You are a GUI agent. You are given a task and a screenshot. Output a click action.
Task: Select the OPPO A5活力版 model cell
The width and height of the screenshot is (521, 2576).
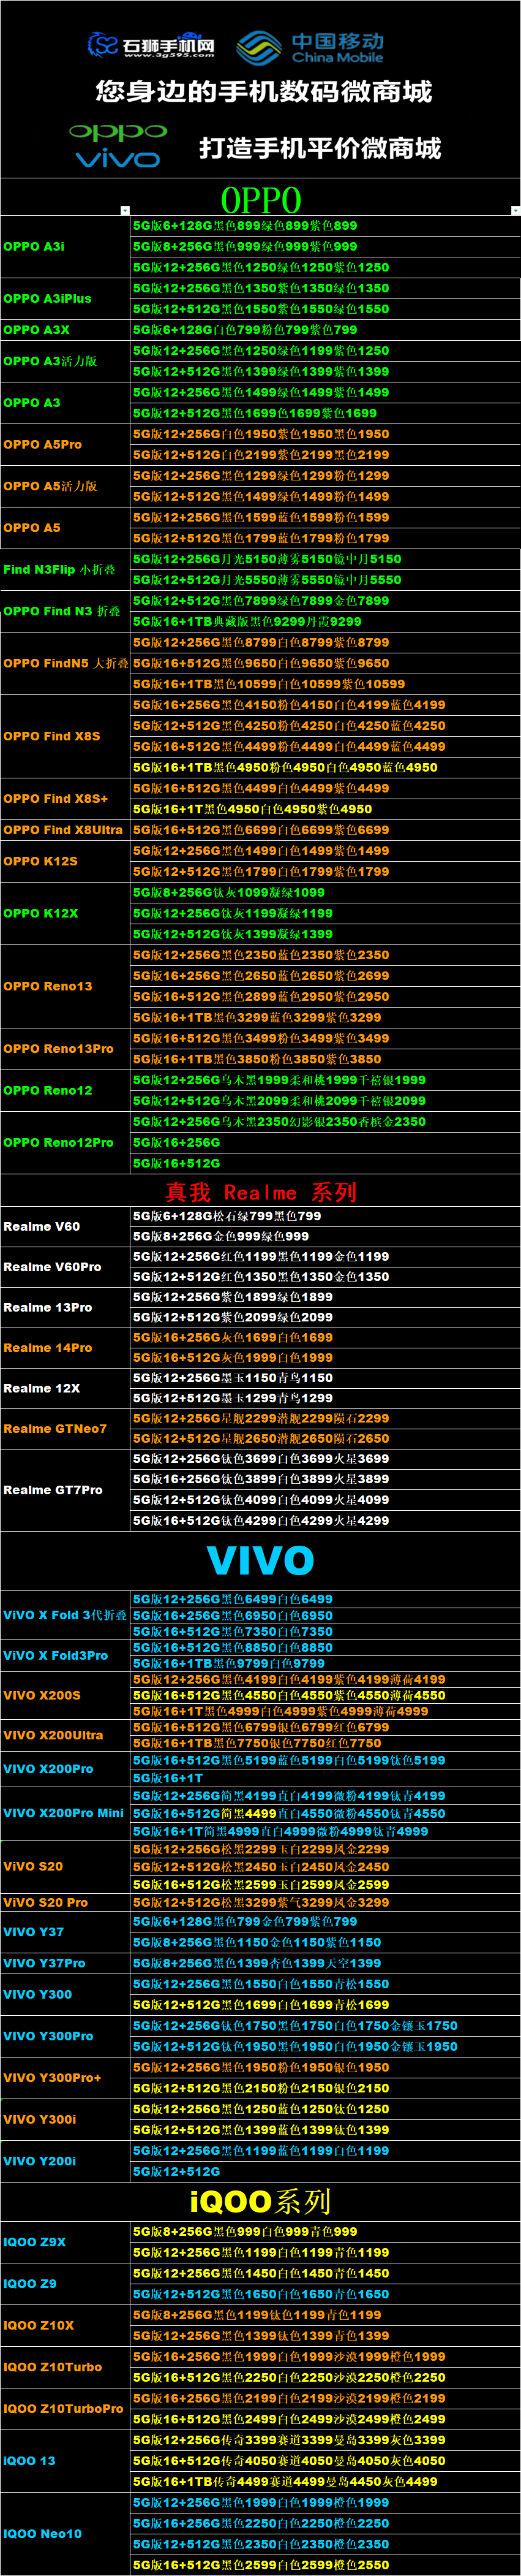pos(66,486)
